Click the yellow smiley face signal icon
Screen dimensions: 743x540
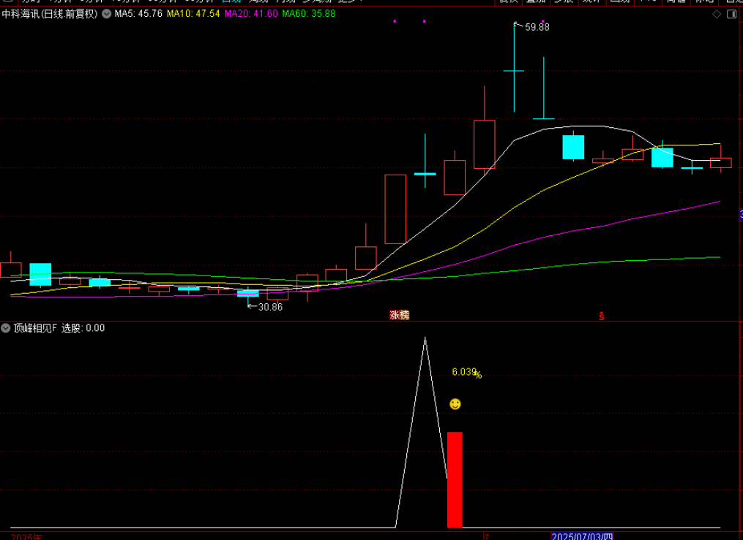455,404
